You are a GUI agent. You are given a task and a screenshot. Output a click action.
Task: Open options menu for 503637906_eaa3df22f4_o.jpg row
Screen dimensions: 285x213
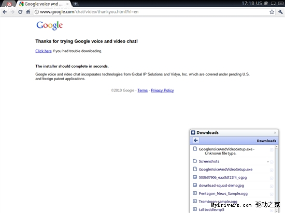pos(272,178)
